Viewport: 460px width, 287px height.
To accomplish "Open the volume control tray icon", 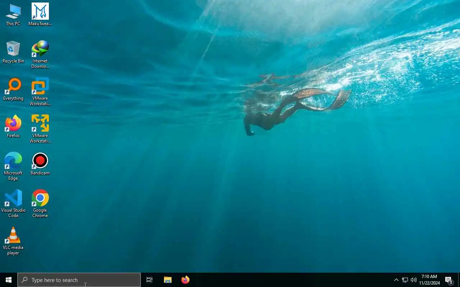I will coord(414,280).
